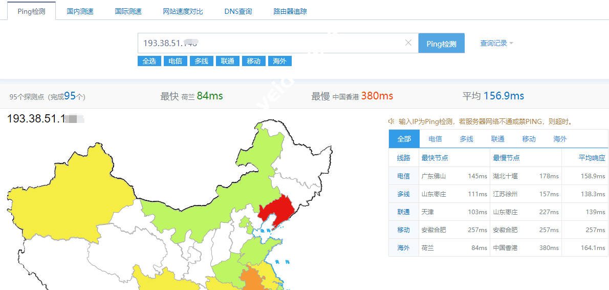Click the 电信 row label in table
This screenshot has width=609, height=290.
point(403,176)
